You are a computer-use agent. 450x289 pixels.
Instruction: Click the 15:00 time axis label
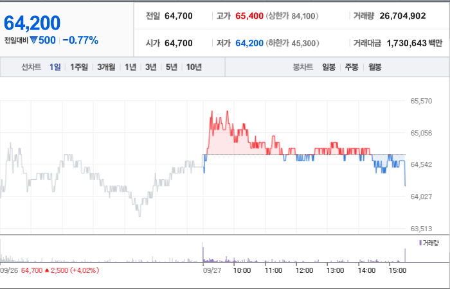tap(397, 270)
